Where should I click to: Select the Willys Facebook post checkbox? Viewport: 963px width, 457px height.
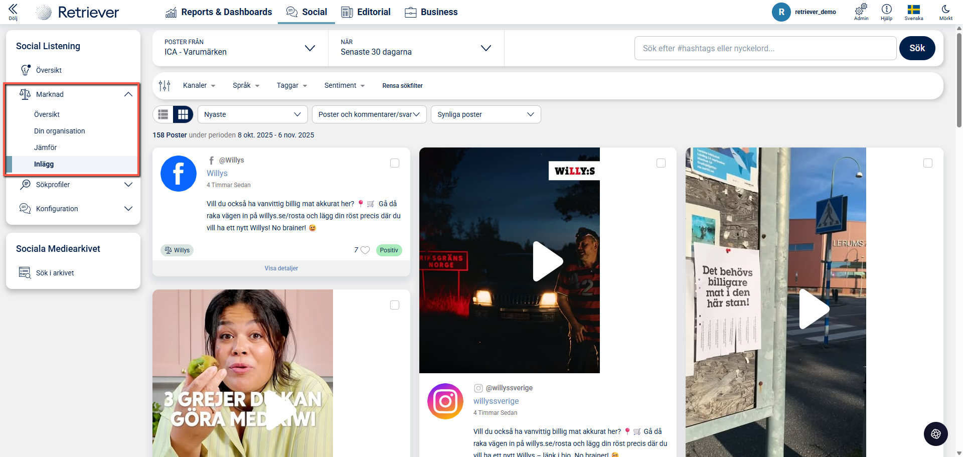[395, 163]
